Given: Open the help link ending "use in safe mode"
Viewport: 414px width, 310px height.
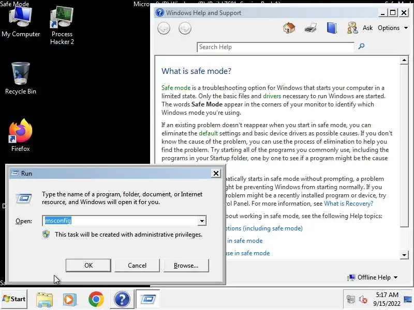Looking at the screenshot, I should point(248,253).
